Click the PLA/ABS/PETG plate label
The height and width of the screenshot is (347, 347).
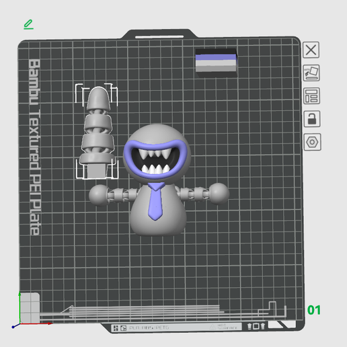pos(149,328)
